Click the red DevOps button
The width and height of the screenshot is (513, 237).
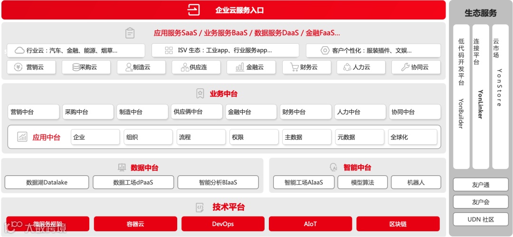click(x=223, y=224)
